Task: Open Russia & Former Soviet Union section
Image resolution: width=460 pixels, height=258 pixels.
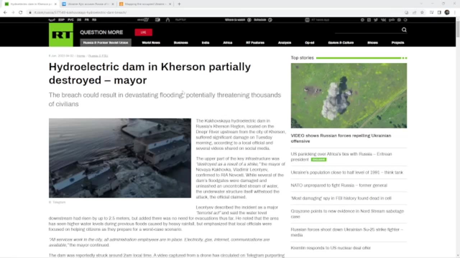Action: click(x=106, y=43)
